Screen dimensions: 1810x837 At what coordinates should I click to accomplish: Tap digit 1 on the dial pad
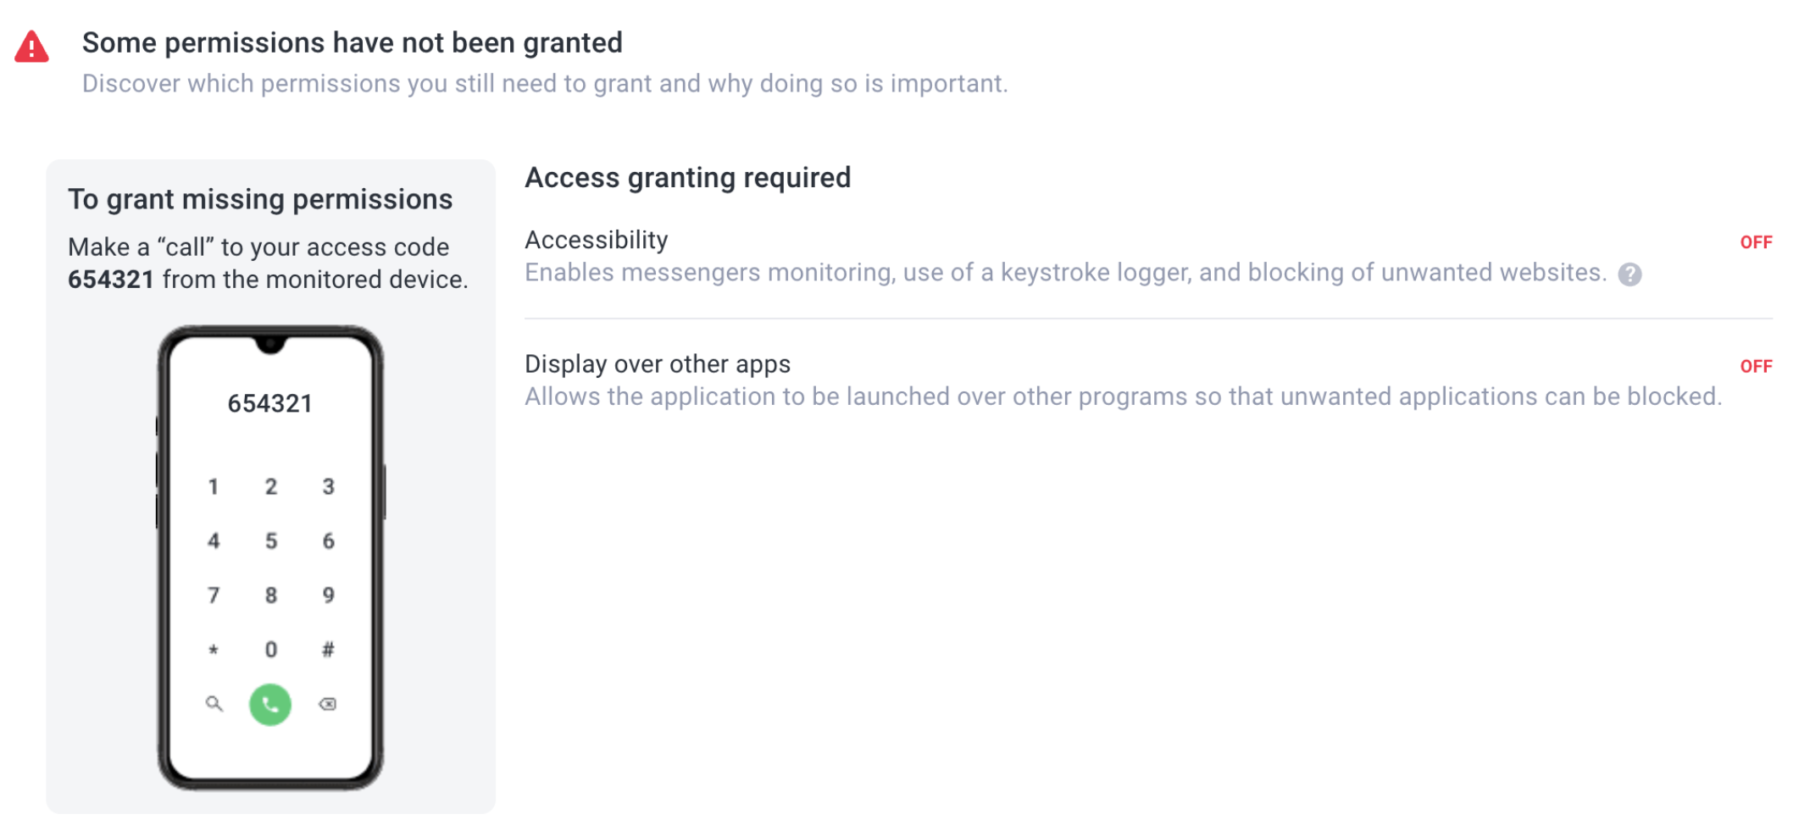pyautogui.click(x=214, y=486)
